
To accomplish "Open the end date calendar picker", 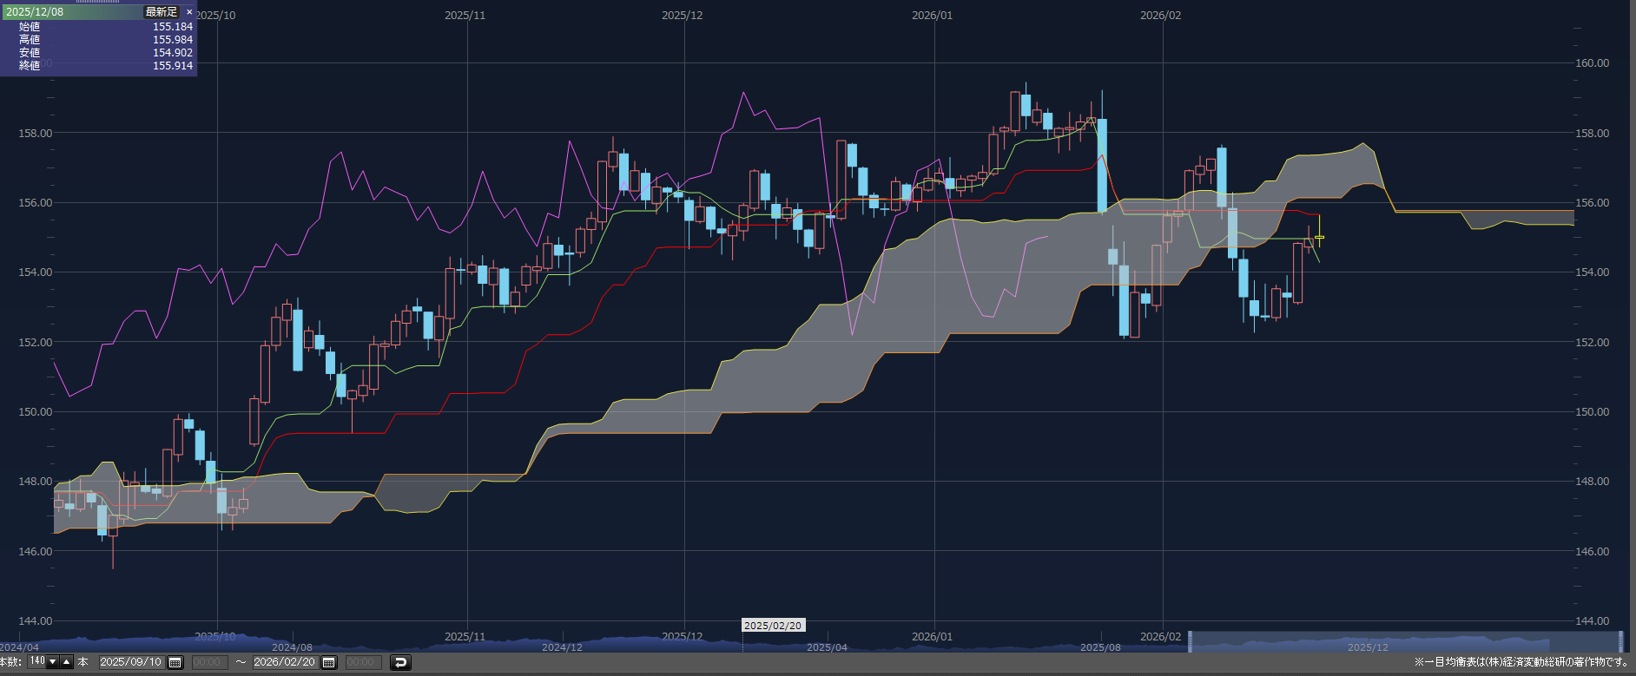I will 329,662.
